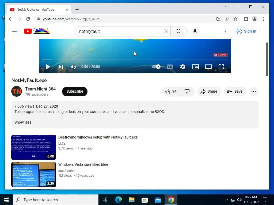The image size is (274, 205).
Task: Open Destroying windows setup thumbnail
Action: coord(34,147)
